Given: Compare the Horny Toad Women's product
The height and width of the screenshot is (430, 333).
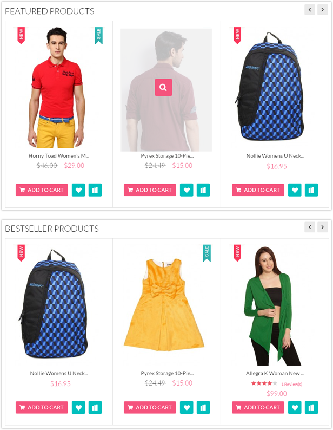Looking at the screenshot, I should pyautogui.click(x=95, y=190).
